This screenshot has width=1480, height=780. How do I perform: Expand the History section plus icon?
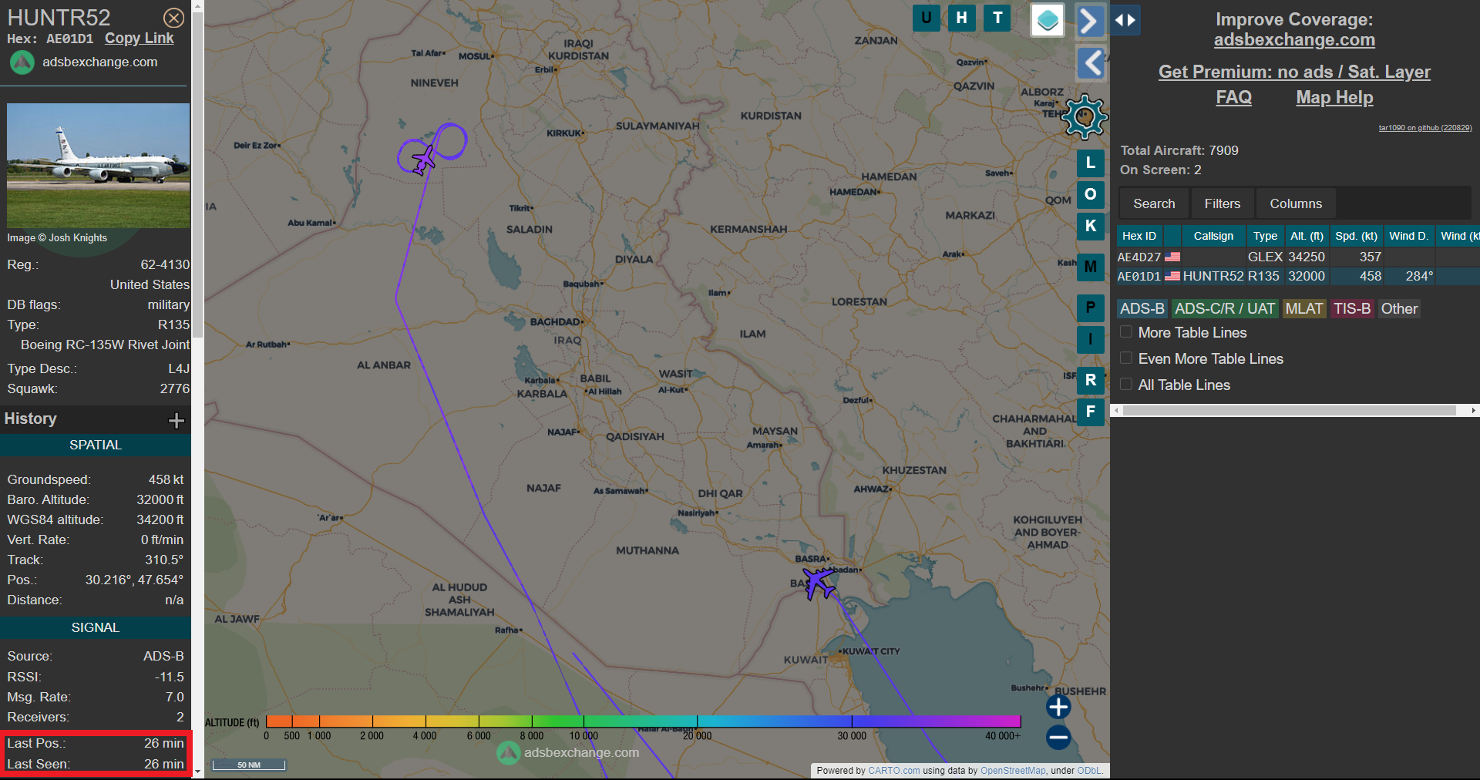click(x=177, y=420)
